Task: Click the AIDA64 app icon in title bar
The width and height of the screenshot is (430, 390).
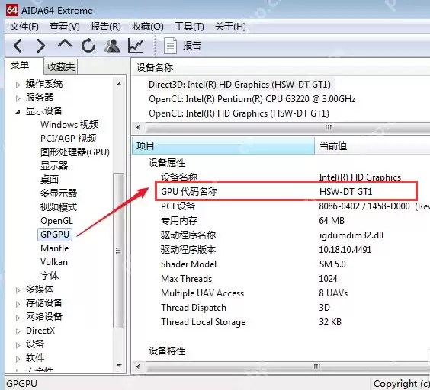Action: point(12,10)
